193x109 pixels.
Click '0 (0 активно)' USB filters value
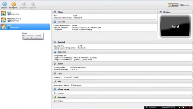click(x=76, y=85)
